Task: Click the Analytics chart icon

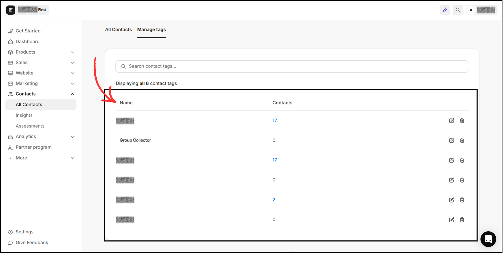Action: tap(10, 137)
